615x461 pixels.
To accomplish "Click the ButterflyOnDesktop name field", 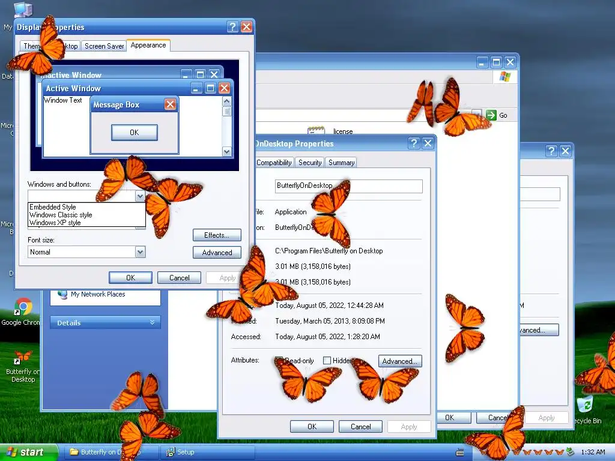I will [x=349, y=186].
